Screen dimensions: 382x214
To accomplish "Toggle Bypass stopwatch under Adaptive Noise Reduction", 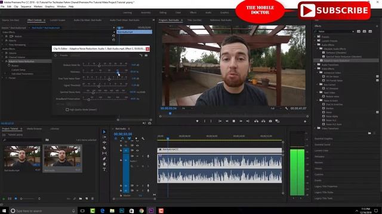I will coord(9,65).
